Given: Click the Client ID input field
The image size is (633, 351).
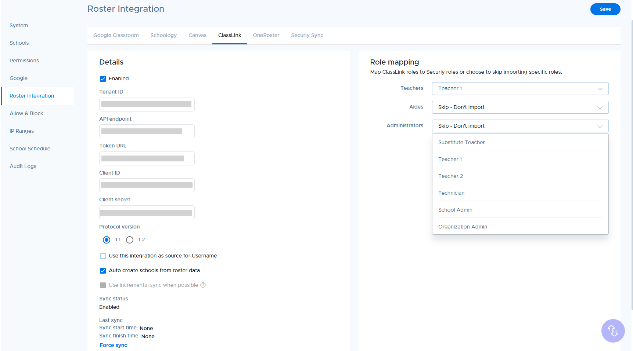Looking at the screenshot, I should (x=147, y=185).
